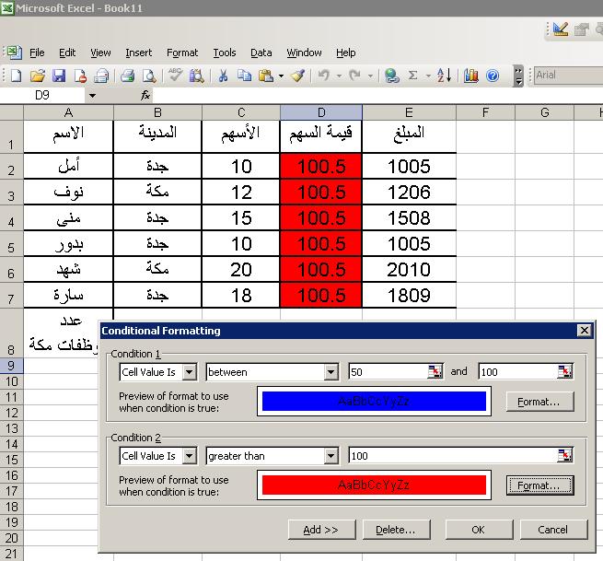The width and height of the screenshot is (603, 561).
Task: Open the Chart Wizard icon
Action: pos(470,76)
